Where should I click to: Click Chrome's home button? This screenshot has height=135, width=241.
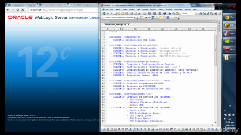coord(23,10)
